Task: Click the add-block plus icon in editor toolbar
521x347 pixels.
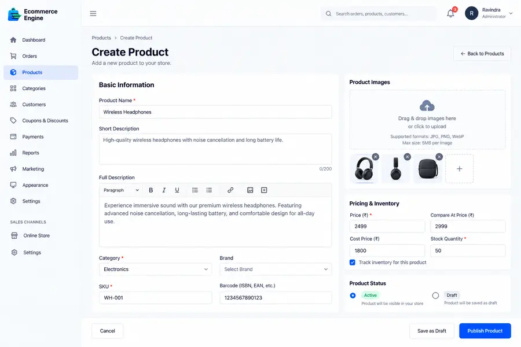Action: coord(264,190)
